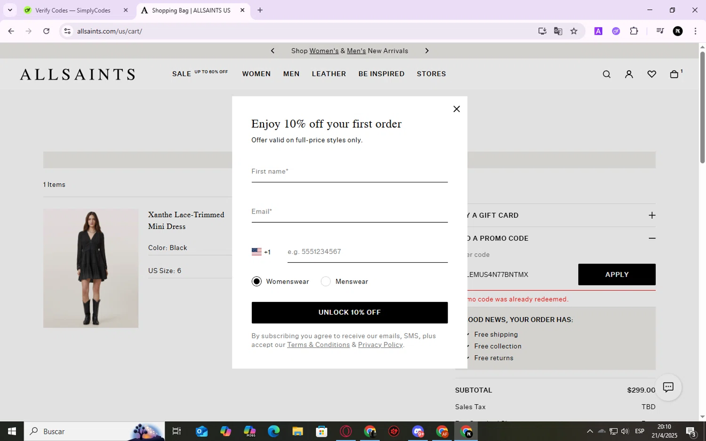
Task: Open the LEATHER menu
Action: click(329, 74)
